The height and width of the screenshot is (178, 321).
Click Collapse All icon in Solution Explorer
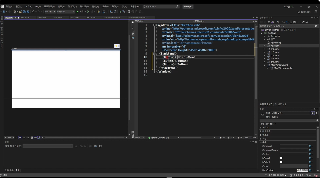point(291,22)
